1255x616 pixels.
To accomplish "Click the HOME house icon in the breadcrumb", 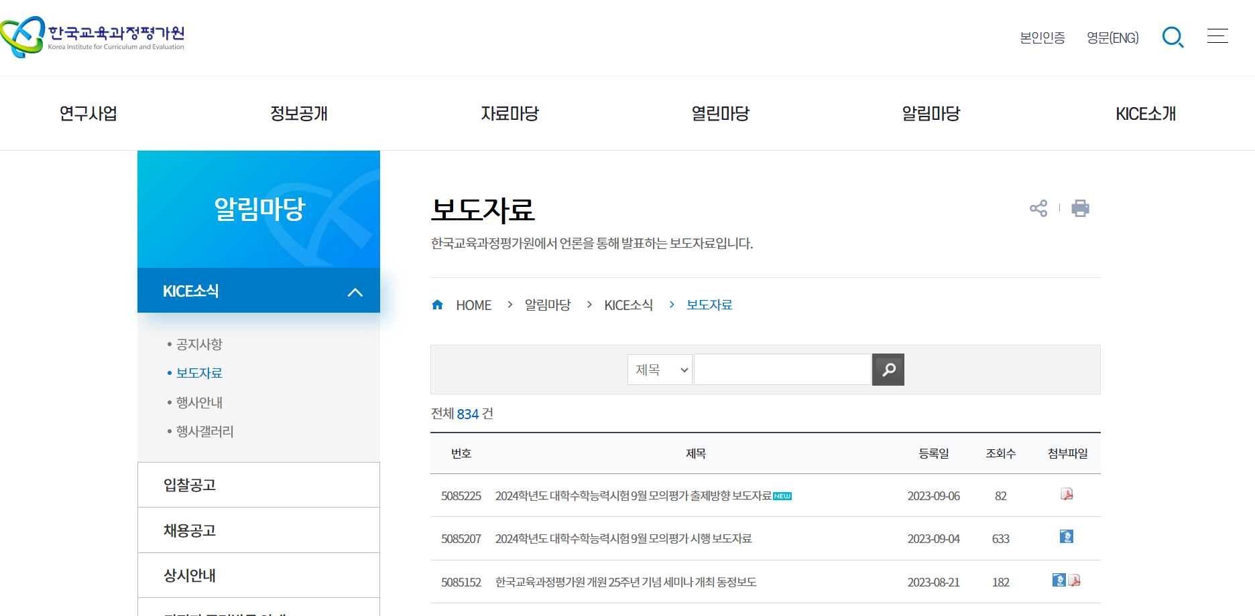I will (x=437, y=304).
